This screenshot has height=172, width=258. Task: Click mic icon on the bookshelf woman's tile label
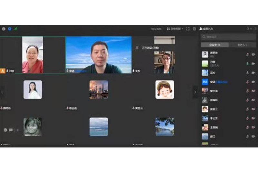tap(134, 71)
